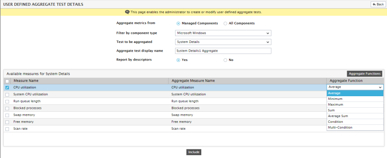Check the Swap memory checkbox
Viewport: 387px width, 158px height.
pyautogui.click(x=7, y=115)
